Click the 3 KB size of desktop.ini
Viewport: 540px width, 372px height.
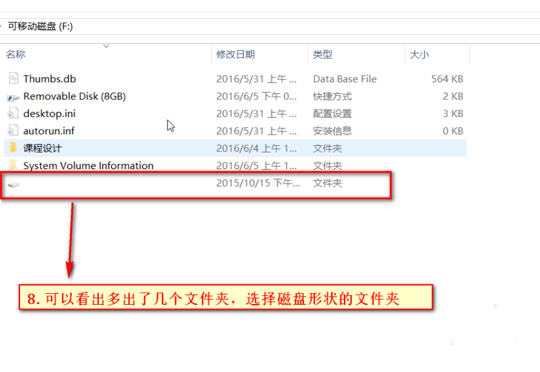453,113
